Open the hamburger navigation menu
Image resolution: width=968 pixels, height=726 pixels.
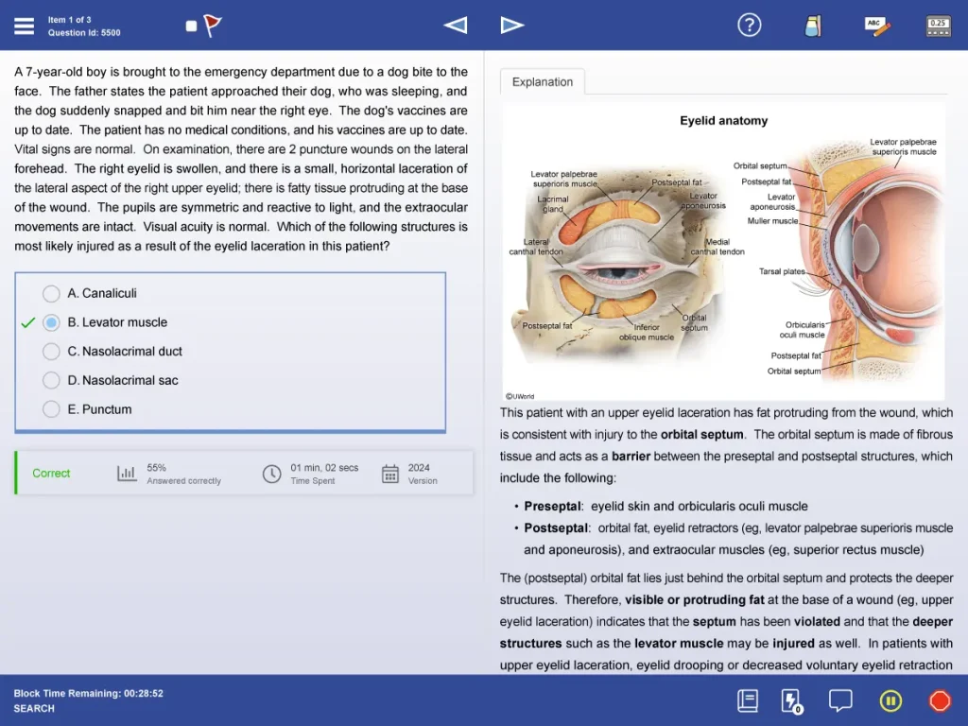24,26
